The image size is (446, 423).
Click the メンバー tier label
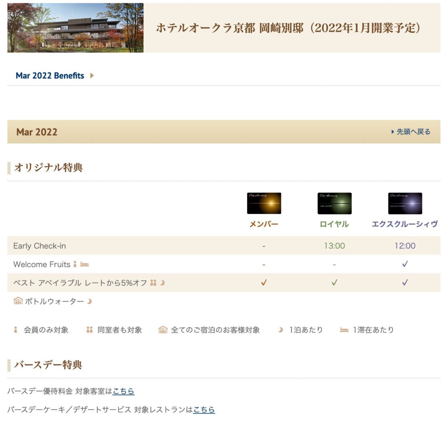[x=264, y=224]
